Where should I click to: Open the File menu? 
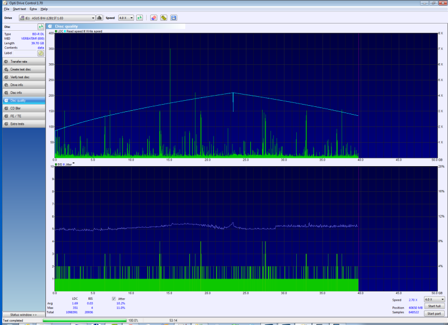click(x=7, y=9)
